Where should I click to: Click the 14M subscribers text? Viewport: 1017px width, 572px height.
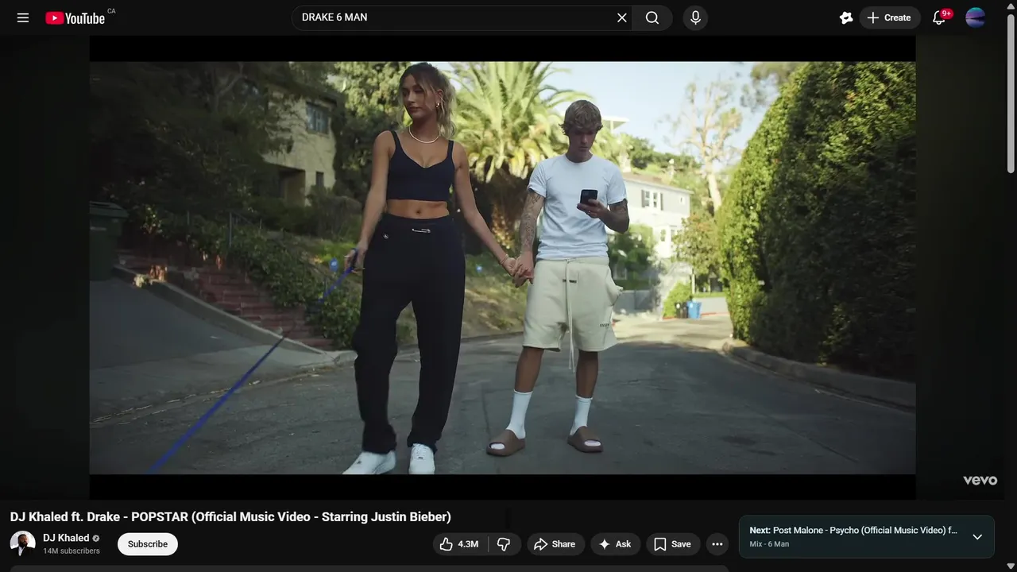72,551
